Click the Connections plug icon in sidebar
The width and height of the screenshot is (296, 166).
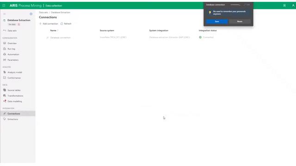tap(5, 113)
